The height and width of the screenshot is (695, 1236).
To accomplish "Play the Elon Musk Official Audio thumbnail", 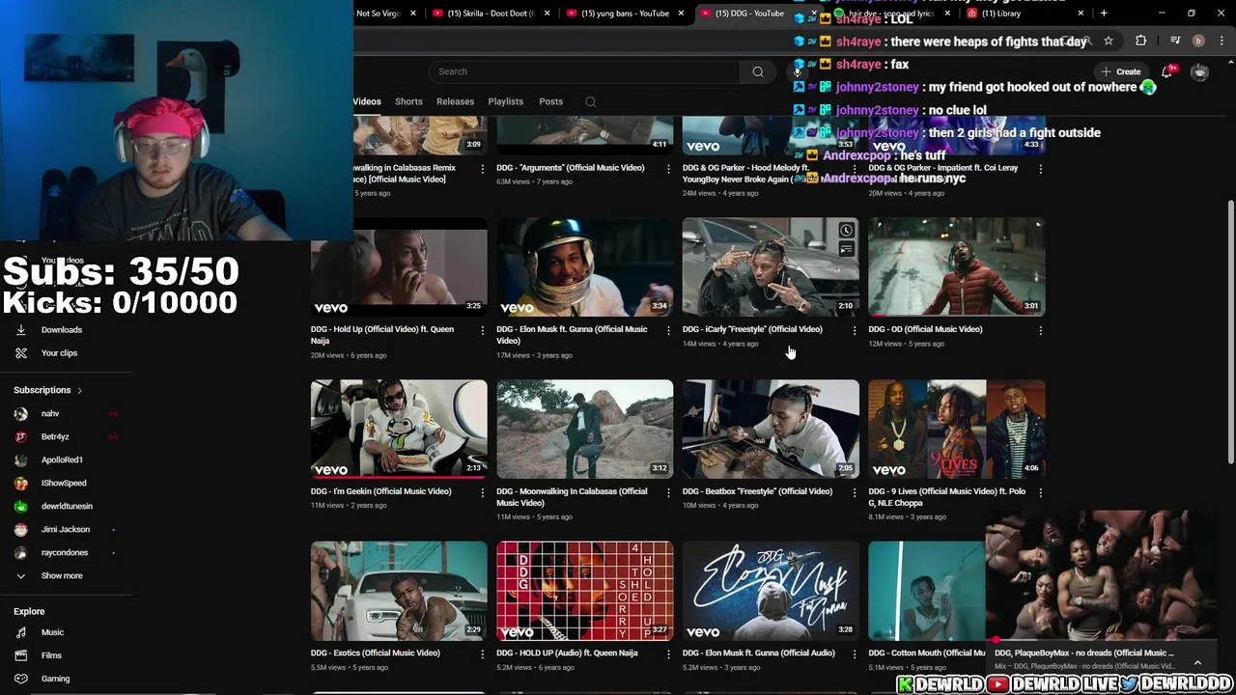I will click(x=771, y=591).
